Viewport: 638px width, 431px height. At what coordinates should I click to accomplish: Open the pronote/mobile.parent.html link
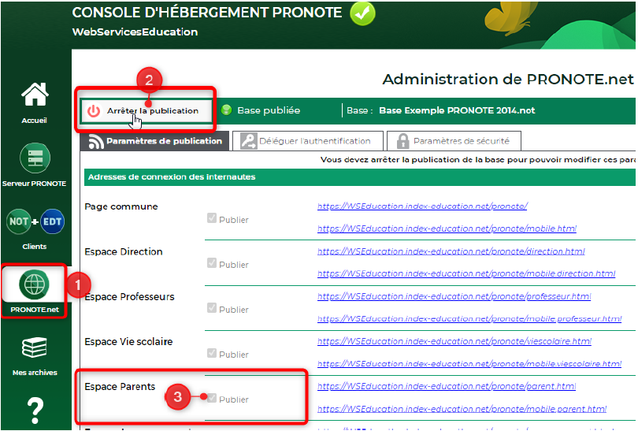[462, 409]
